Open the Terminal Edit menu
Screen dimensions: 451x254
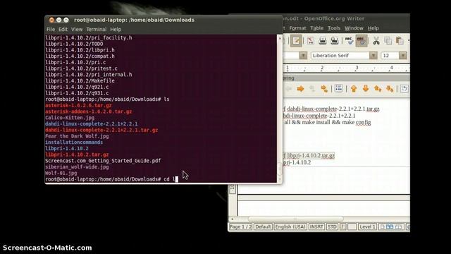pyautogui.click(x=63, y=30)
